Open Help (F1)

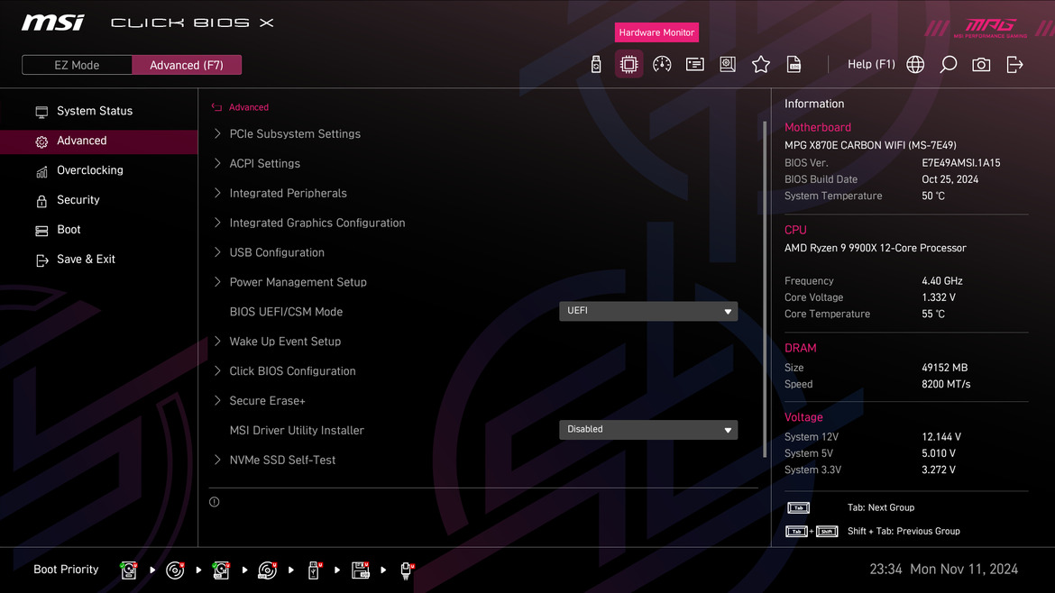tap(871, 65)
